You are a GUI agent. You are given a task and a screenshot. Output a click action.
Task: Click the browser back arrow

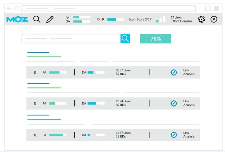tap(9, 8)
